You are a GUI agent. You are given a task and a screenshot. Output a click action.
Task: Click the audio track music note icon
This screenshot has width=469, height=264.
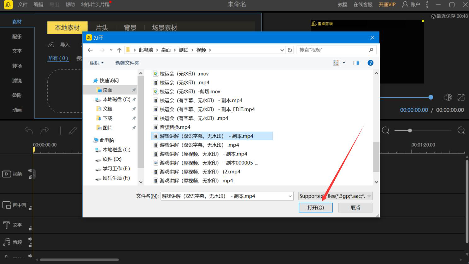[x=6, y=242]
